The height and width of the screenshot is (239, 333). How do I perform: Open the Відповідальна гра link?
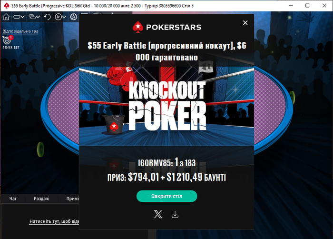point(20,31)
